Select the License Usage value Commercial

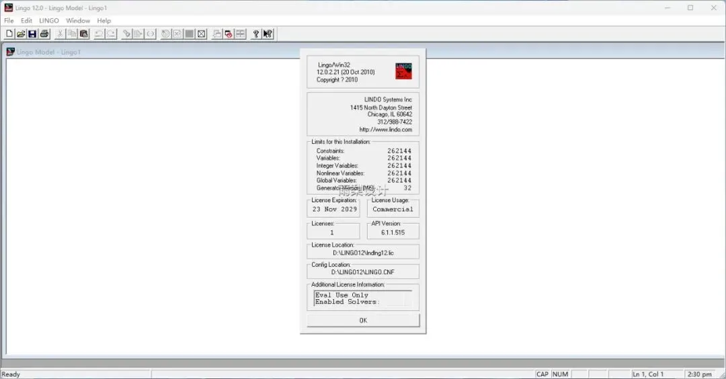(393, 209)
